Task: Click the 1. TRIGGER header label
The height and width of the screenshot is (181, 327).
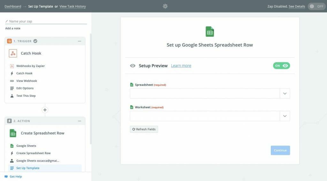Action: pyautogui.click(x=23, y=41)
